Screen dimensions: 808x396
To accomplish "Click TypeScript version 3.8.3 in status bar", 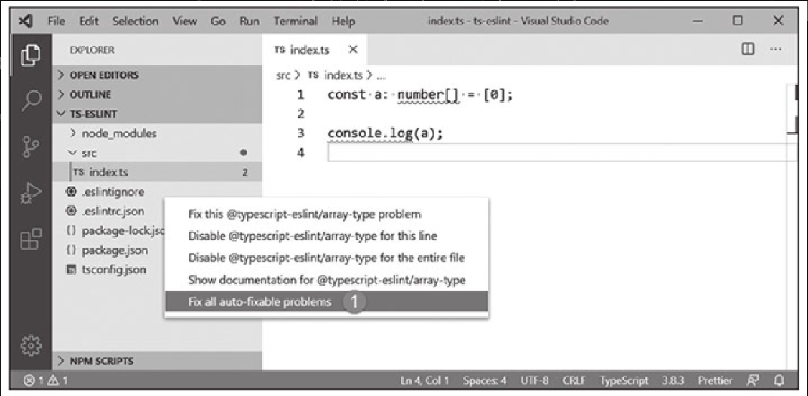I will 673,380.
